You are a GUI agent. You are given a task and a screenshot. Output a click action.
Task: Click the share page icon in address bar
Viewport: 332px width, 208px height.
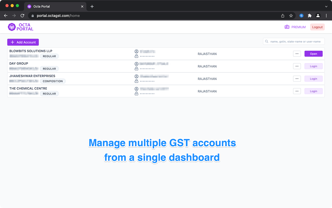pyautogui.click(x=283, y=16)
